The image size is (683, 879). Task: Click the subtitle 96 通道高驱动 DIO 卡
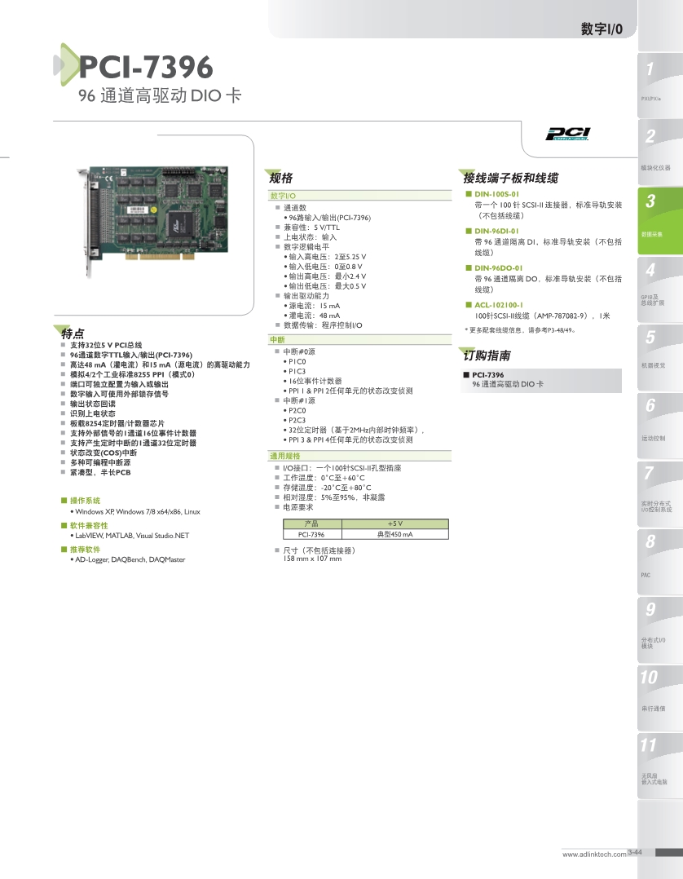click(x=160, y=95)
